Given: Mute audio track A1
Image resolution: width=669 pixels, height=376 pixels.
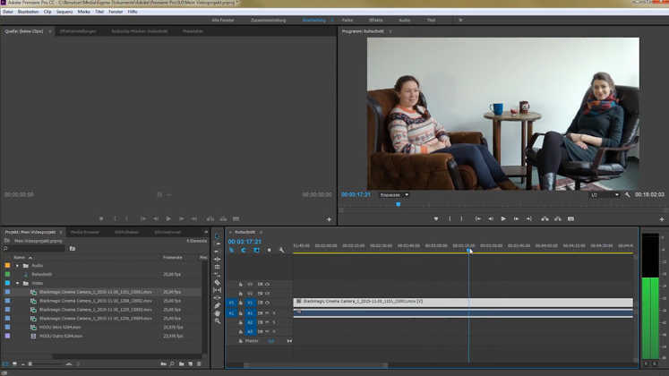Looking at the screenshot, I should click(x=267, y=313).
